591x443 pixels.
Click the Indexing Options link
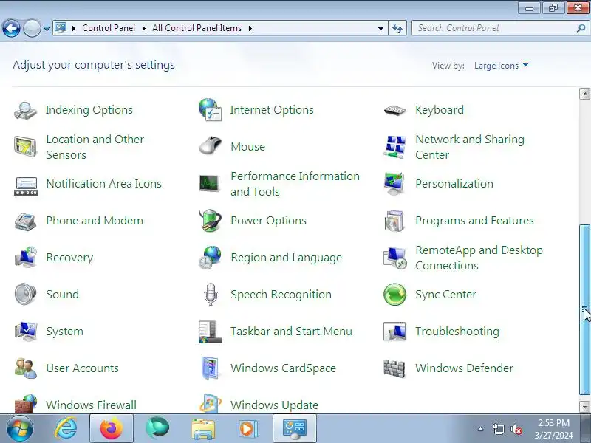(89, 110)
